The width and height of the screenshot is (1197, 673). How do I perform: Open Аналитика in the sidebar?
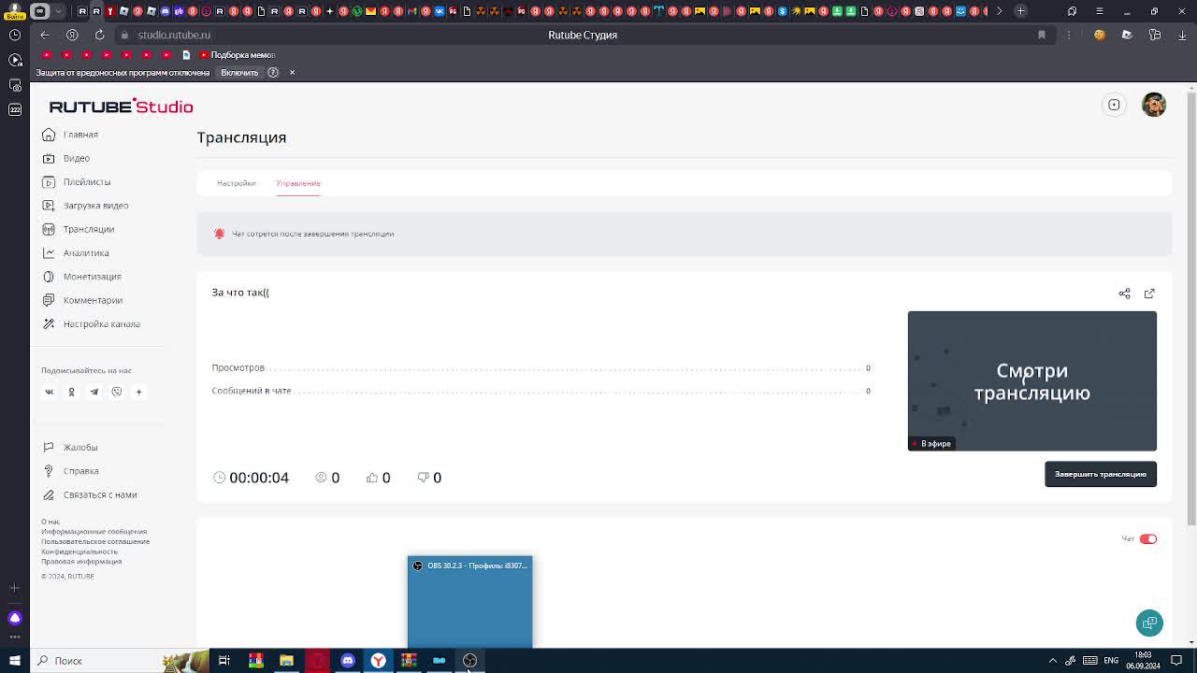[x=76, y=253]
